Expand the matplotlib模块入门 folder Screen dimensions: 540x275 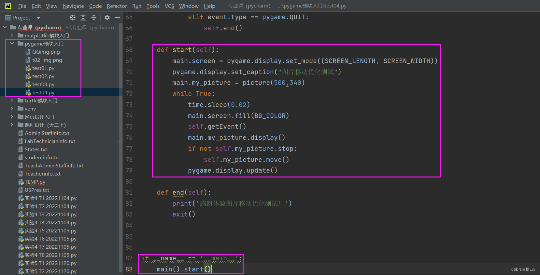coord(12,35)
